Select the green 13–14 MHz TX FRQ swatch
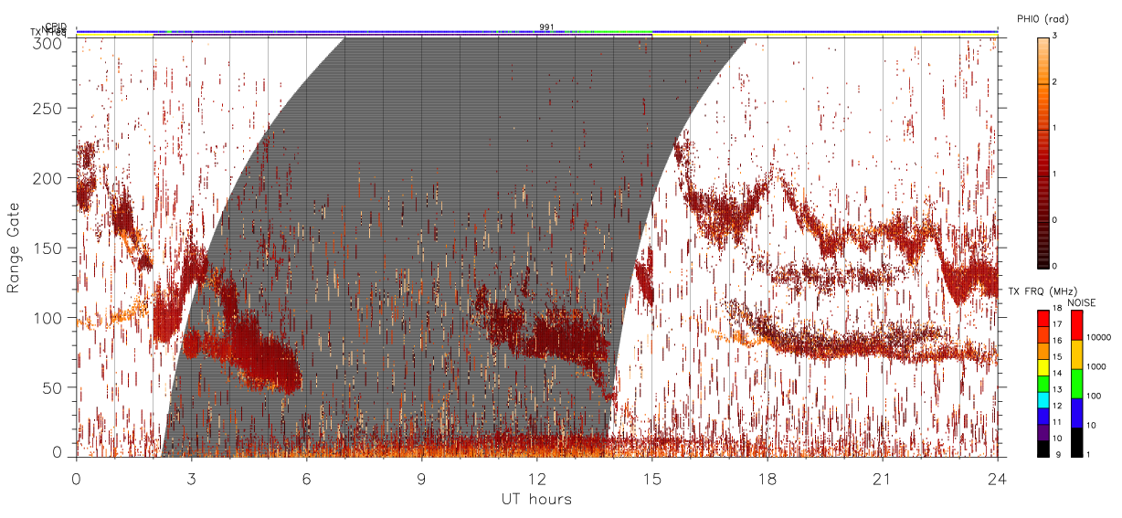This screenshot has width=1122, height=518. coord(1043,384)
